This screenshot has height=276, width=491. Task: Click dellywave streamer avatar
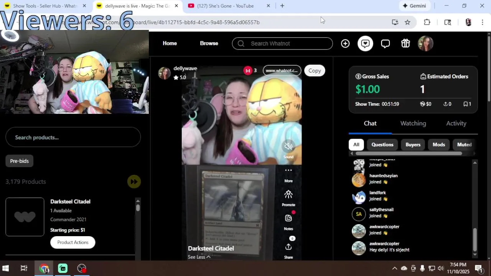click(164, 73)
